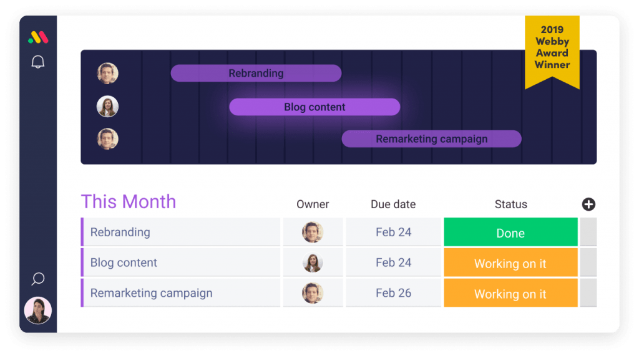The image size is (639, 356).
Task: Click the monday.com logo icon
Action: 38,37
